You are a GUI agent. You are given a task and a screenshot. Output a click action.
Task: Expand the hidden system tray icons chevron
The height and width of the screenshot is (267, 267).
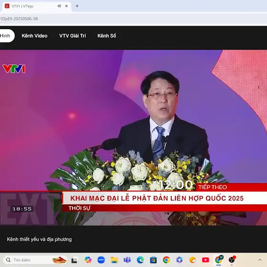coord(260,260)
